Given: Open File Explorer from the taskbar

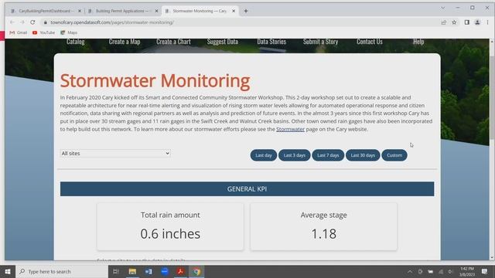Looking at the screenshot, I should 132,271.
